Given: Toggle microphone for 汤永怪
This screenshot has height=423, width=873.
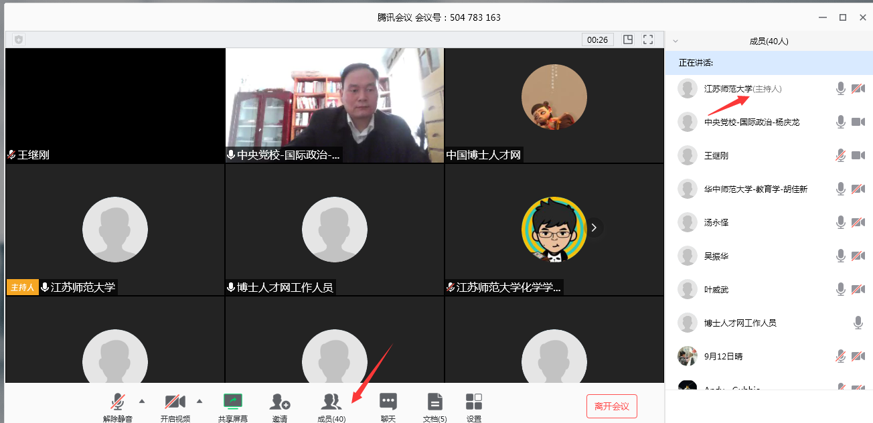Looking at the screenshot, I should [x=840, y=222].
